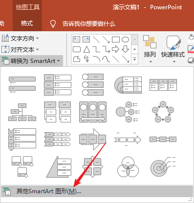The height and width of the screenshot is (203, 194).
Task: Click the shape fill paint bucket icon
Action: pyautogui.click(x=191, y=37)
